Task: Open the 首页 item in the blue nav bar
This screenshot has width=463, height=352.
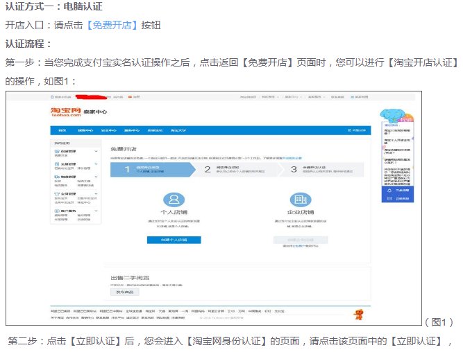Action: [x=62, y=130]
